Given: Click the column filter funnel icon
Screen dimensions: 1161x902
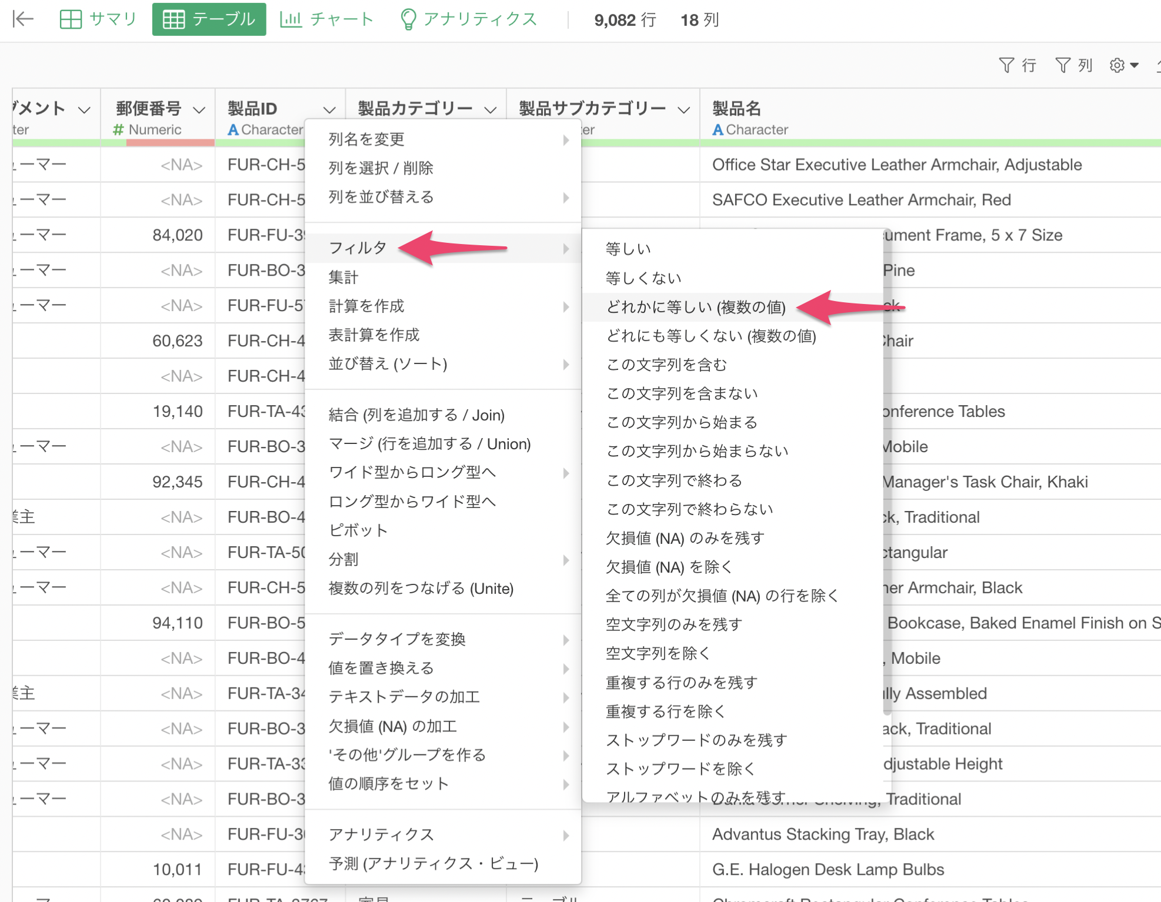Looking at the screenshot, I should (1063, 65).
